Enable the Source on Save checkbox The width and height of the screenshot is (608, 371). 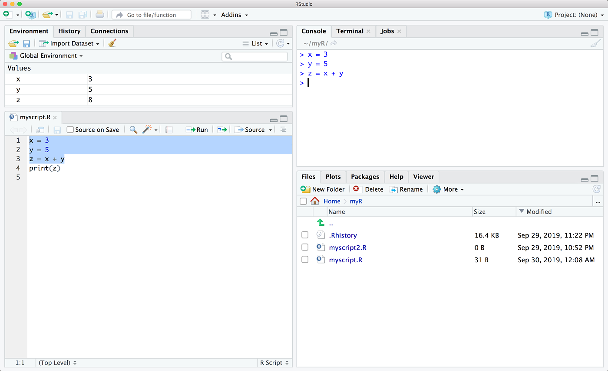(70, 130)
